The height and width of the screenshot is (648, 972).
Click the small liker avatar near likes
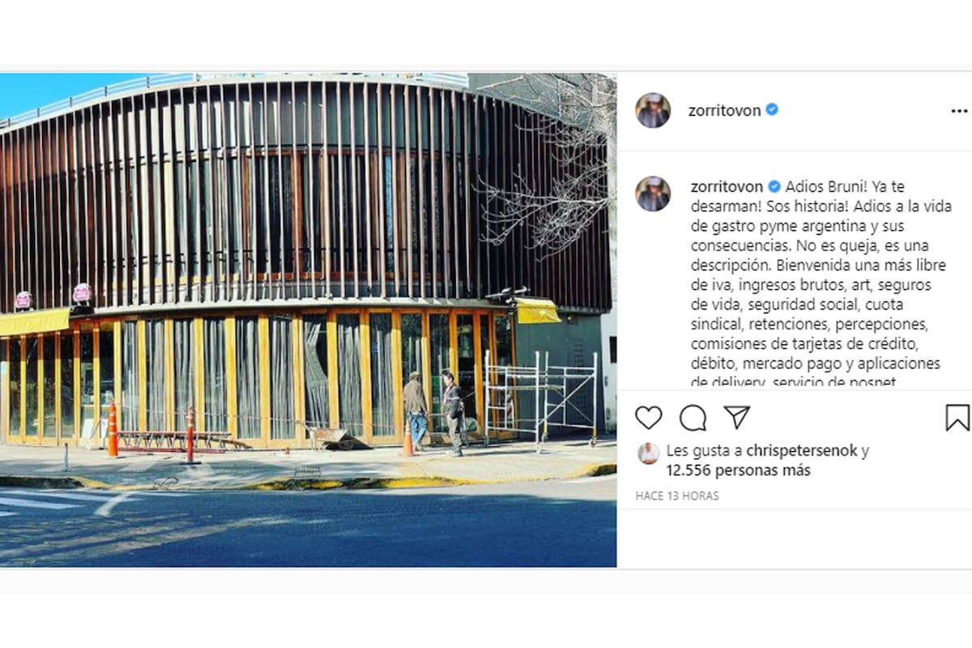point(648,453)
